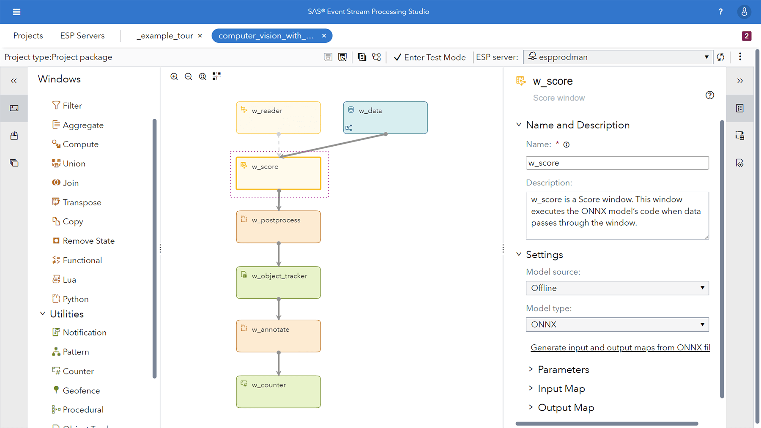Close the _example_tour tab

coord(200,36)
